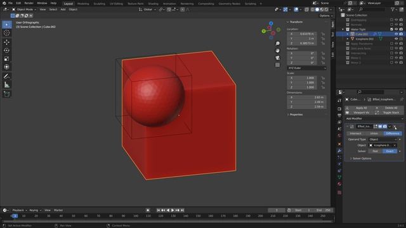Open the Add Modifier dropdown
Image resolution: width=406 pixels, height=228 pixels.
374,118
